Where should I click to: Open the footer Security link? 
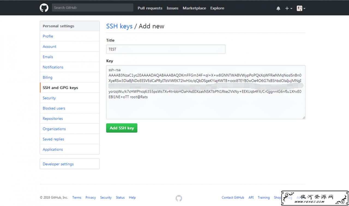point(106,198)
